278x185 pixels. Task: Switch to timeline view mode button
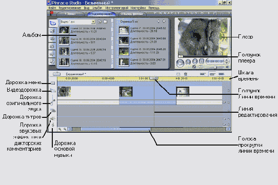click(x=212, y=74)
